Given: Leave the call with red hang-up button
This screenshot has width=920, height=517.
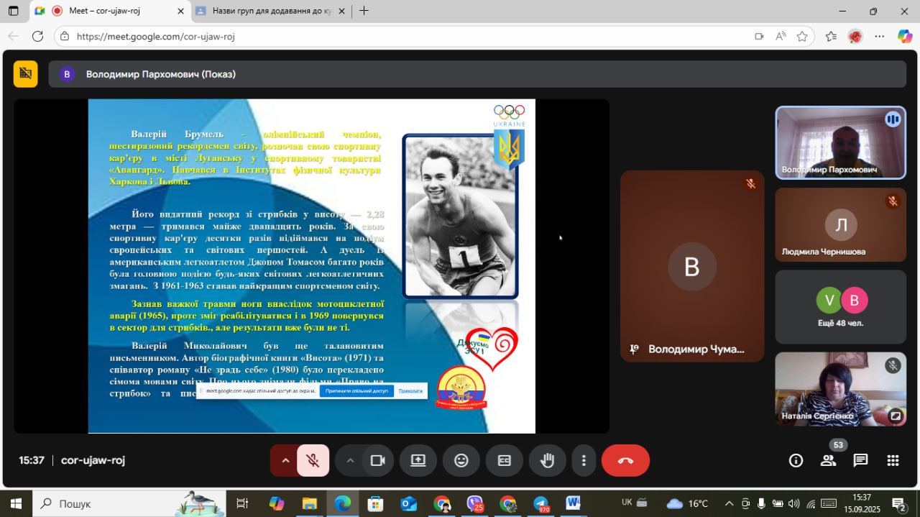Looking at the screenshot, I should point(625,461).
